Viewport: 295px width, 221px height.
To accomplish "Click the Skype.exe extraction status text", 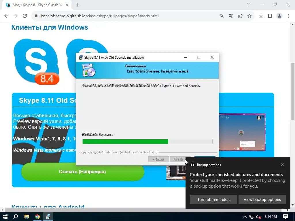I will [x=98, y=135].
